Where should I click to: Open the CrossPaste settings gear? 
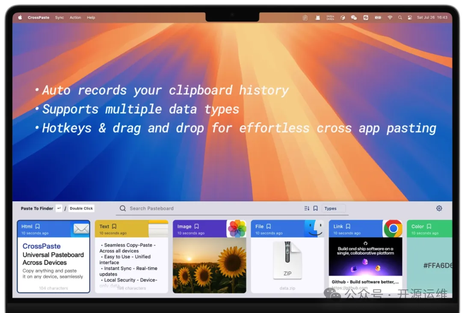(439, 208)
